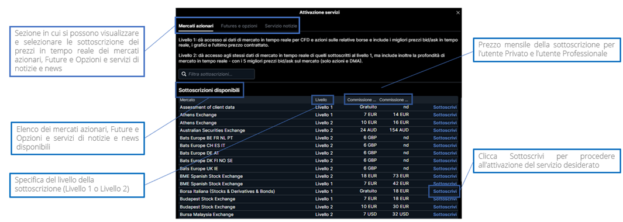The image size is (623, 222).
Task: Click the 73 EUR commission value
Action: (x=401, y=176)
